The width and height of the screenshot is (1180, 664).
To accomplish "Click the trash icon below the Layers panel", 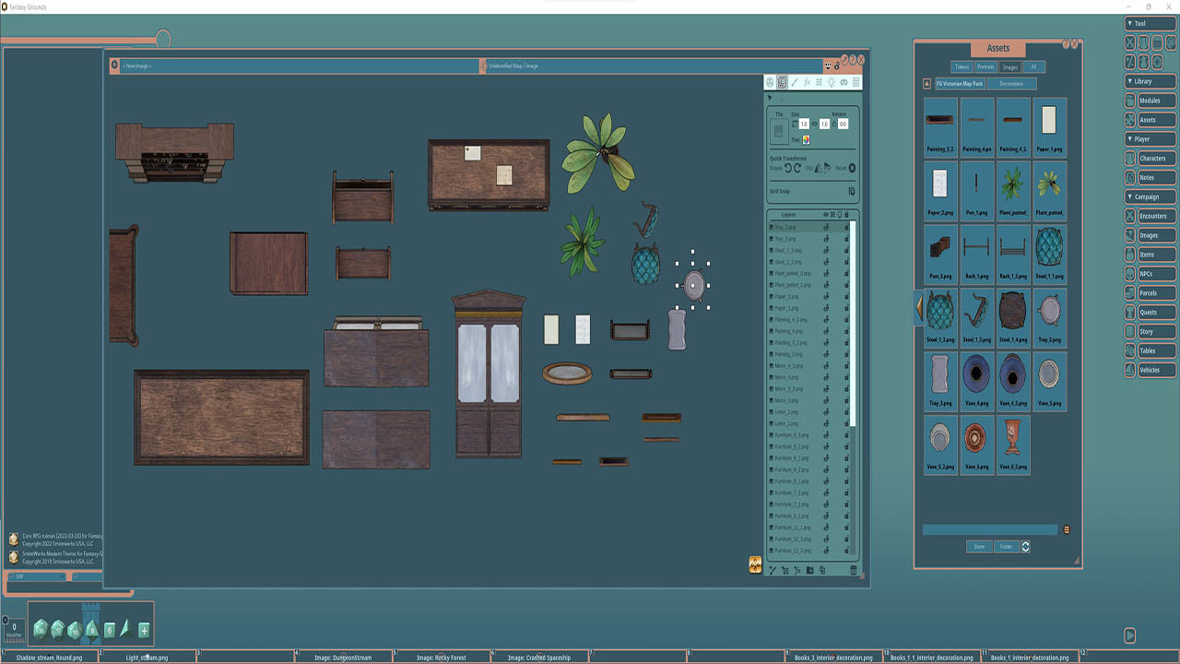I will pos(853,570).
